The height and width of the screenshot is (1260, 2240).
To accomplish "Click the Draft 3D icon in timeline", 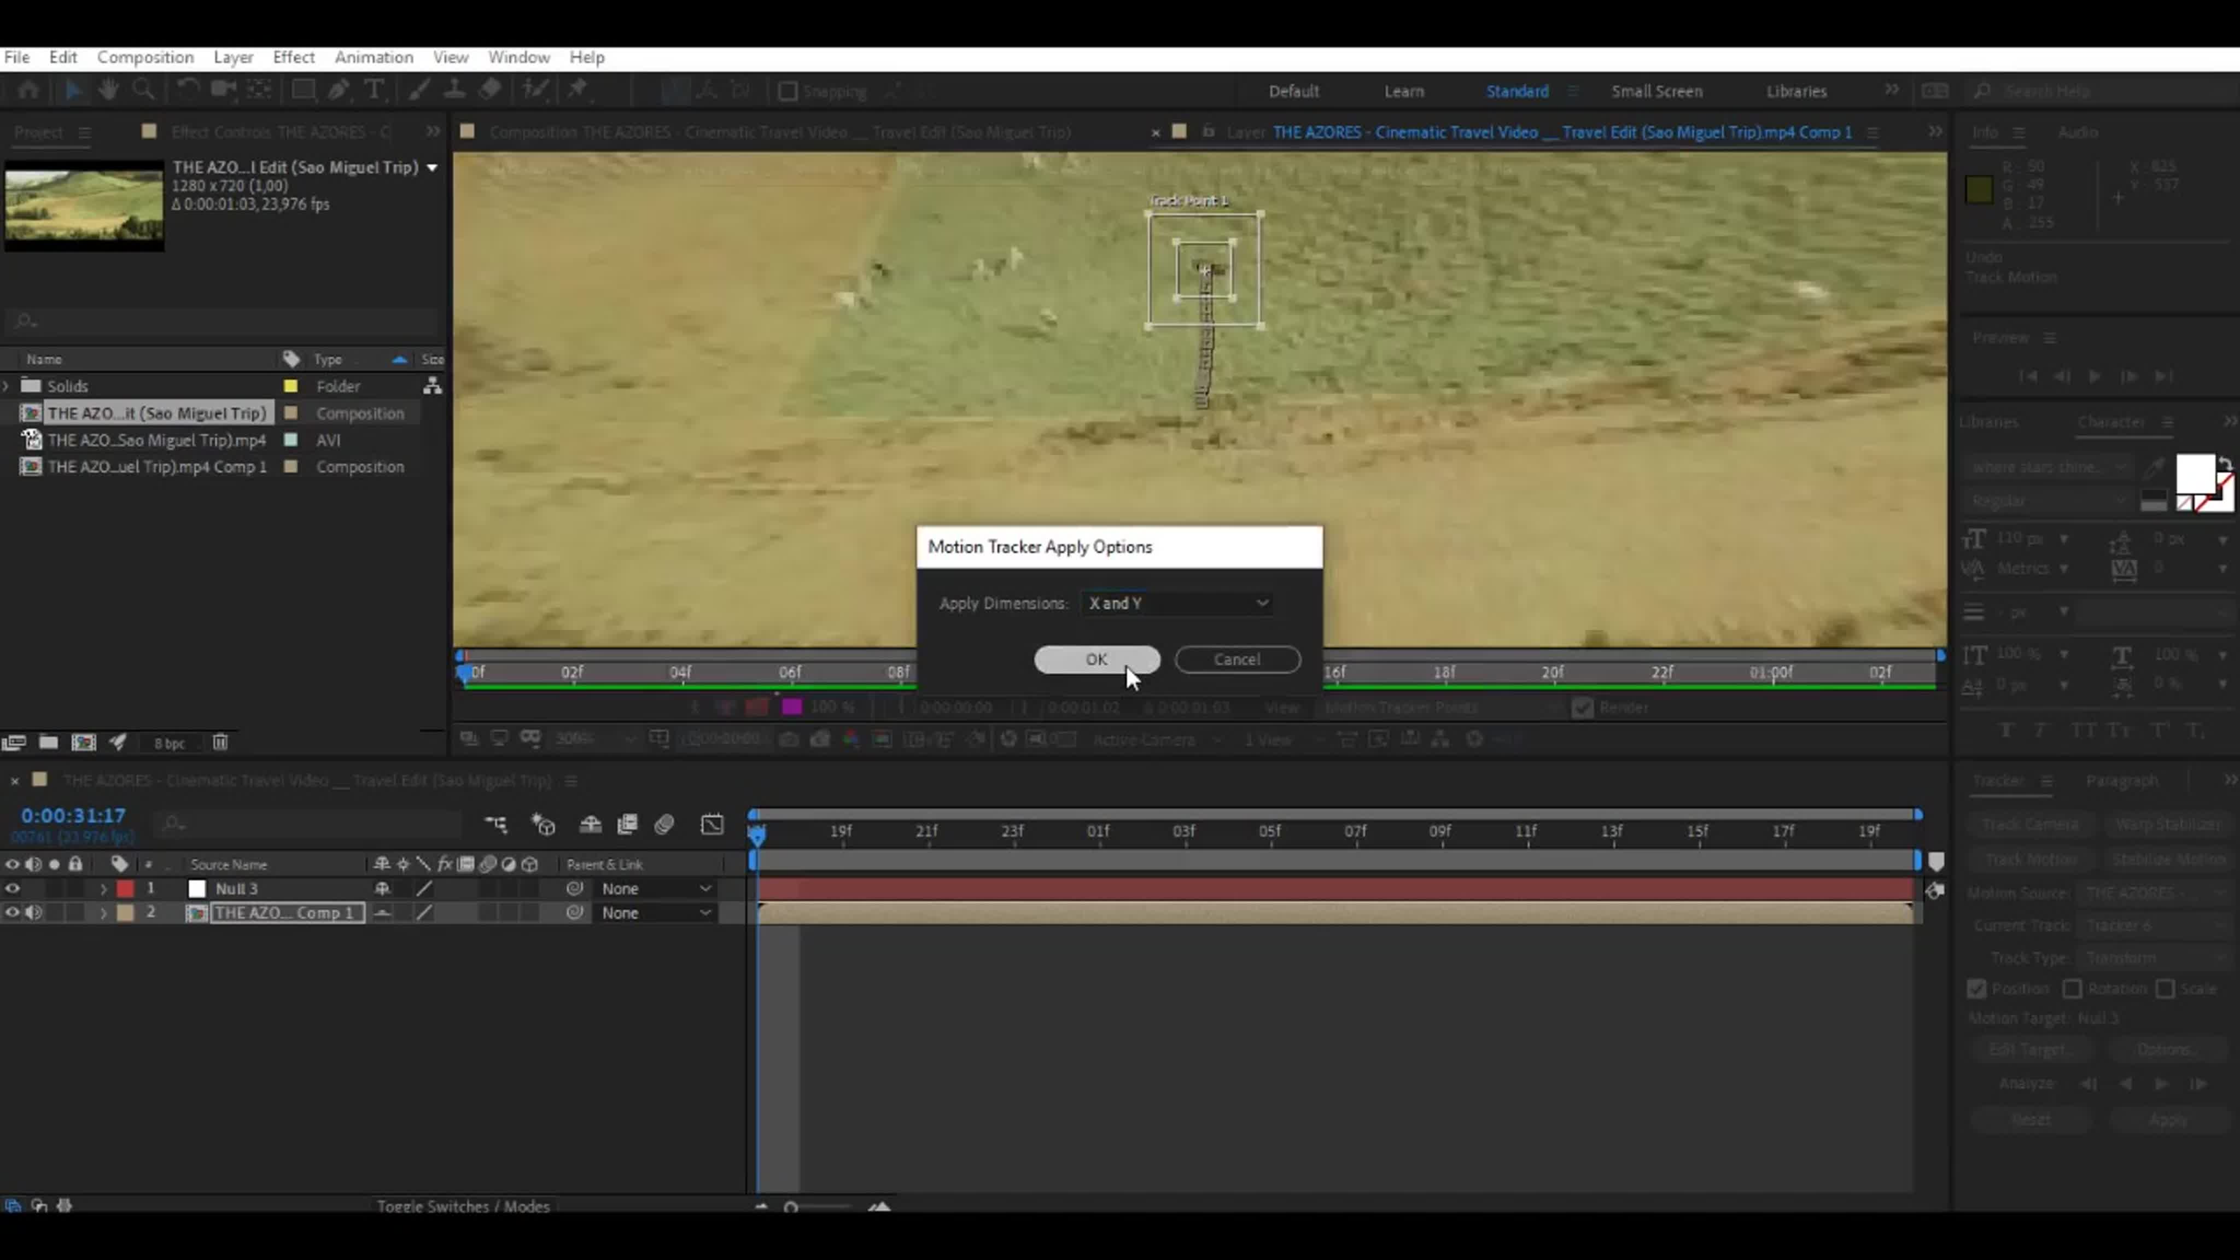I will pos(544,824).
